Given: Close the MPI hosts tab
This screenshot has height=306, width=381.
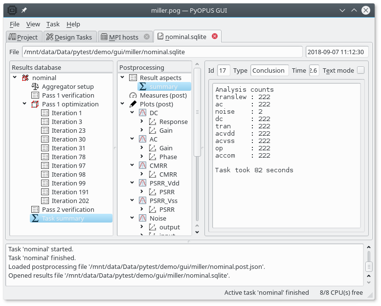Looking at the screenshot, I should [146, 37].
